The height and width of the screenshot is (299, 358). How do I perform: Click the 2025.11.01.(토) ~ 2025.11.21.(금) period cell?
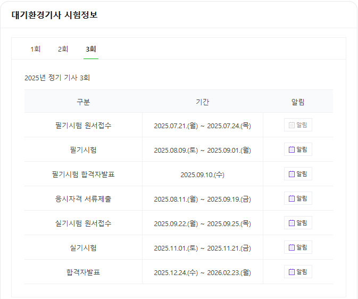[x=202, y=248]
